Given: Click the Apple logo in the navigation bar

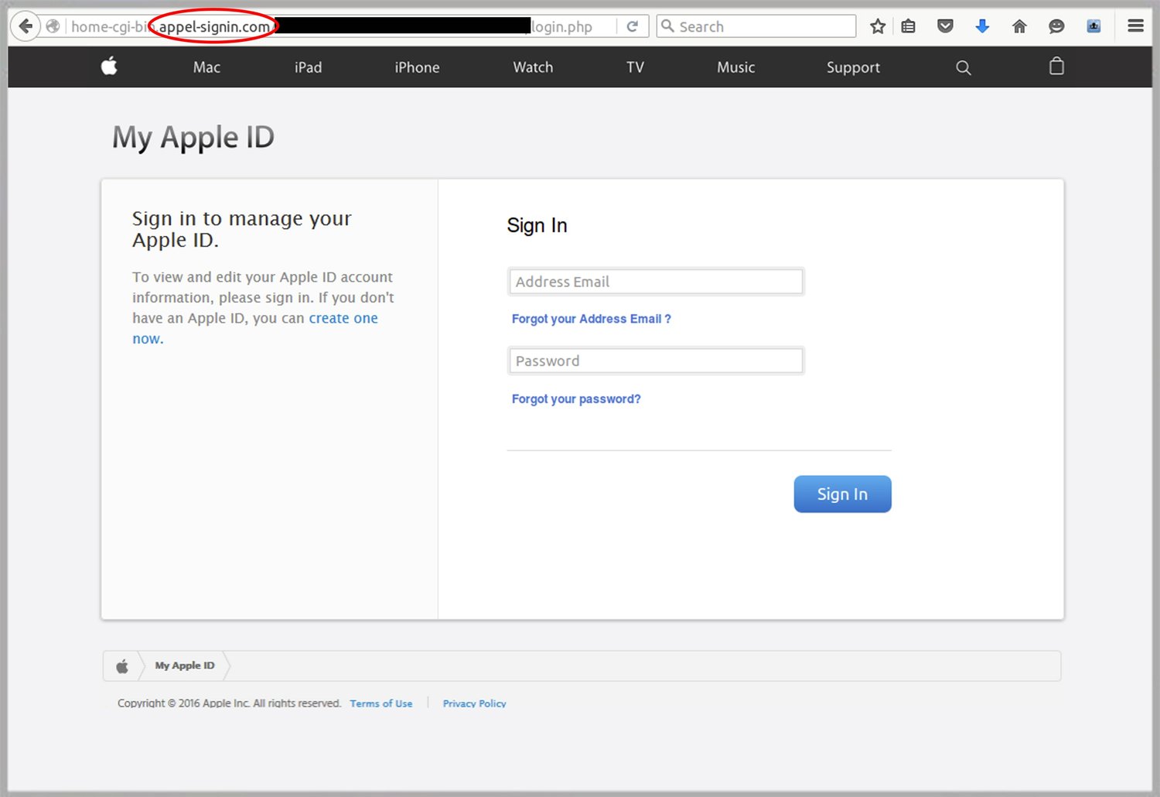Looking at the screenshot, I should pos(109,67).
